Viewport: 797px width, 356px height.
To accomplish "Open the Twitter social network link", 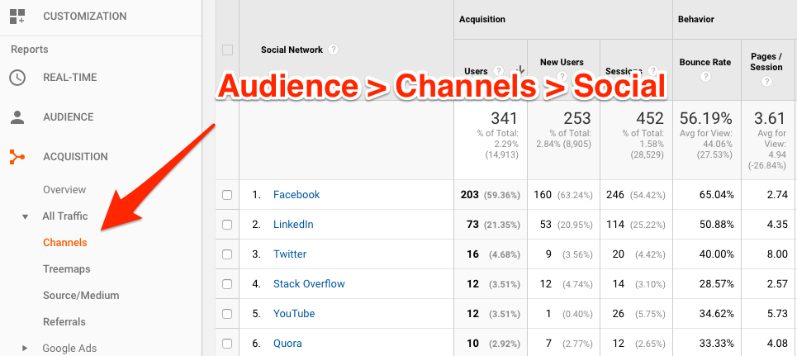I will tap(290, 254).
